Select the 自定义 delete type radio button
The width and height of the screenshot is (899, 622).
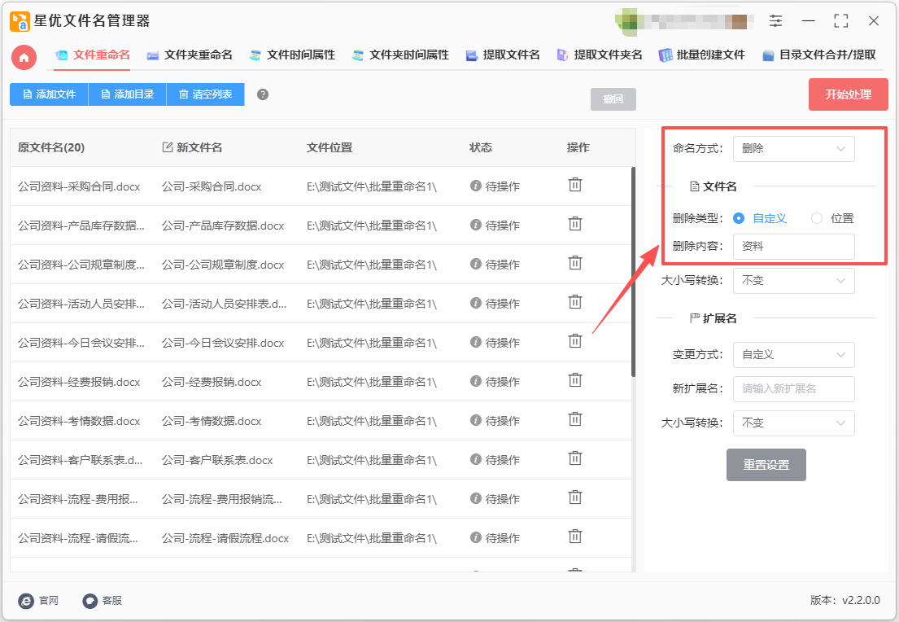739,218
